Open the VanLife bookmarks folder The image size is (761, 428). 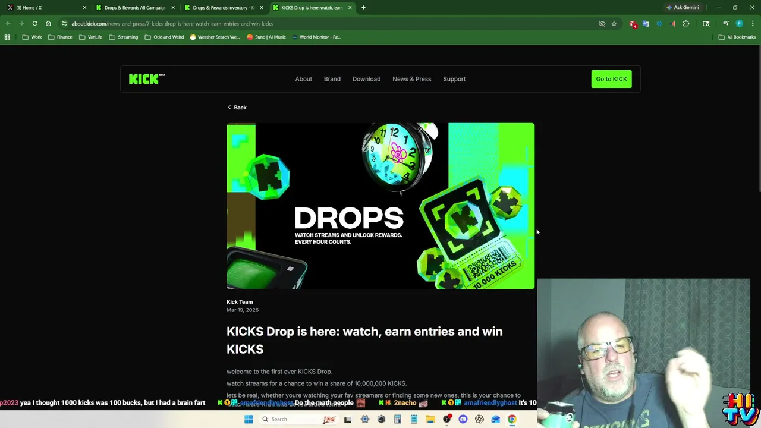90,37
